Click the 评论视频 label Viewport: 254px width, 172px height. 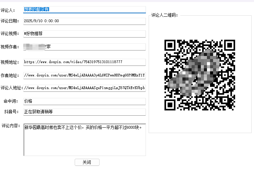pos(10,33)
